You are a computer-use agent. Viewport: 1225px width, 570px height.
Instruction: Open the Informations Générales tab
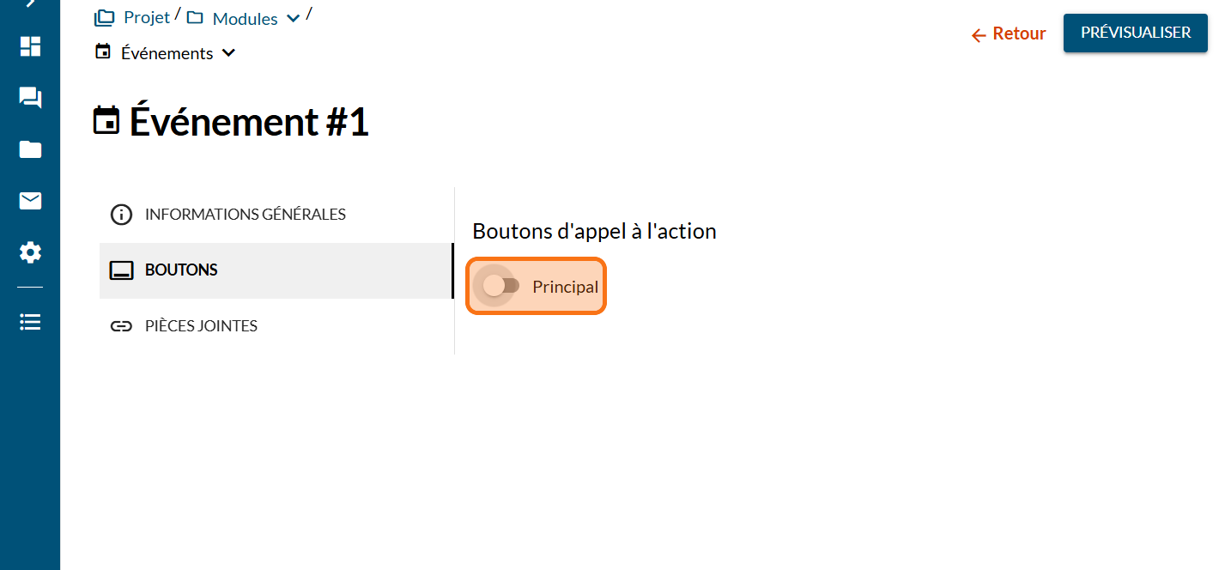tap(245, 215)
